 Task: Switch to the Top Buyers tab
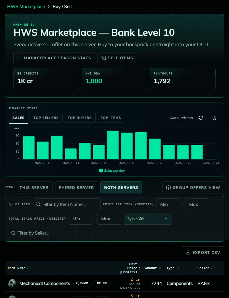80,118
